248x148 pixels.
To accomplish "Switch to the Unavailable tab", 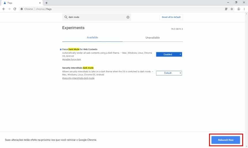I will [x=153, y=38].
